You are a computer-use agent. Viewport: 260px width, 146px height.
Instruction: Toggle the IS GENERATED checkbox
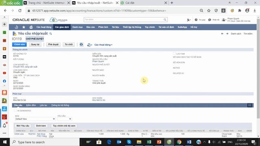(15, 110)
